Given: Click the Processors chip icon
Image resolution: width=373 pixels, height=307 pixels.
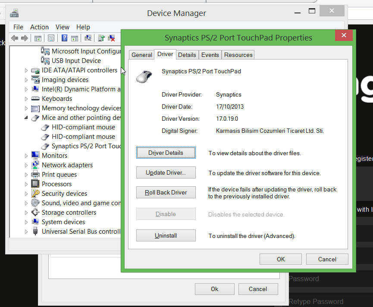Looking at the screenshot, I should coord(35,184).
